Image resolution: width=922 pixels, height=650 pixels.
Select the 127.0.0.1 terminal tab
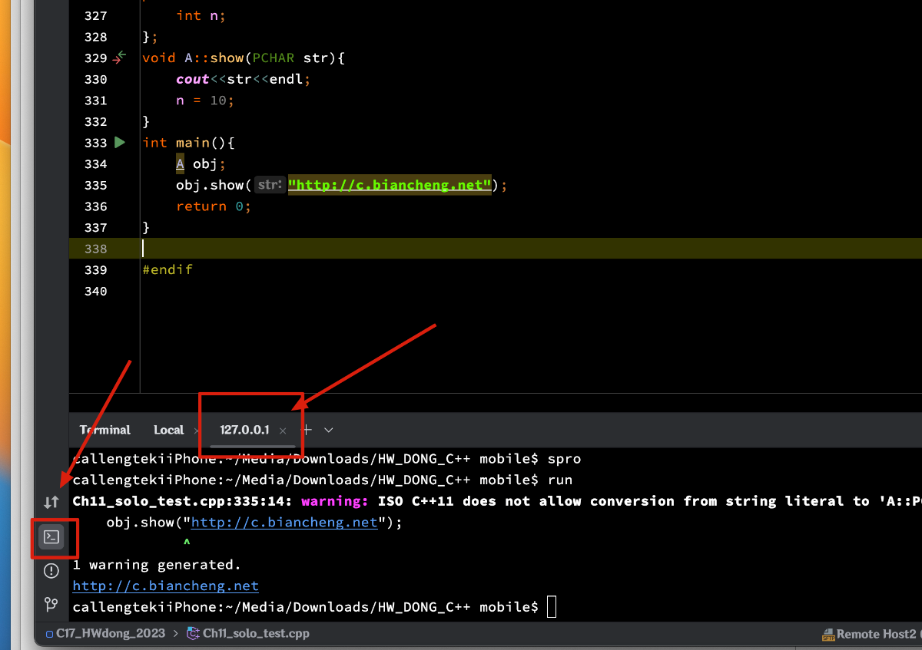(244, 430)
